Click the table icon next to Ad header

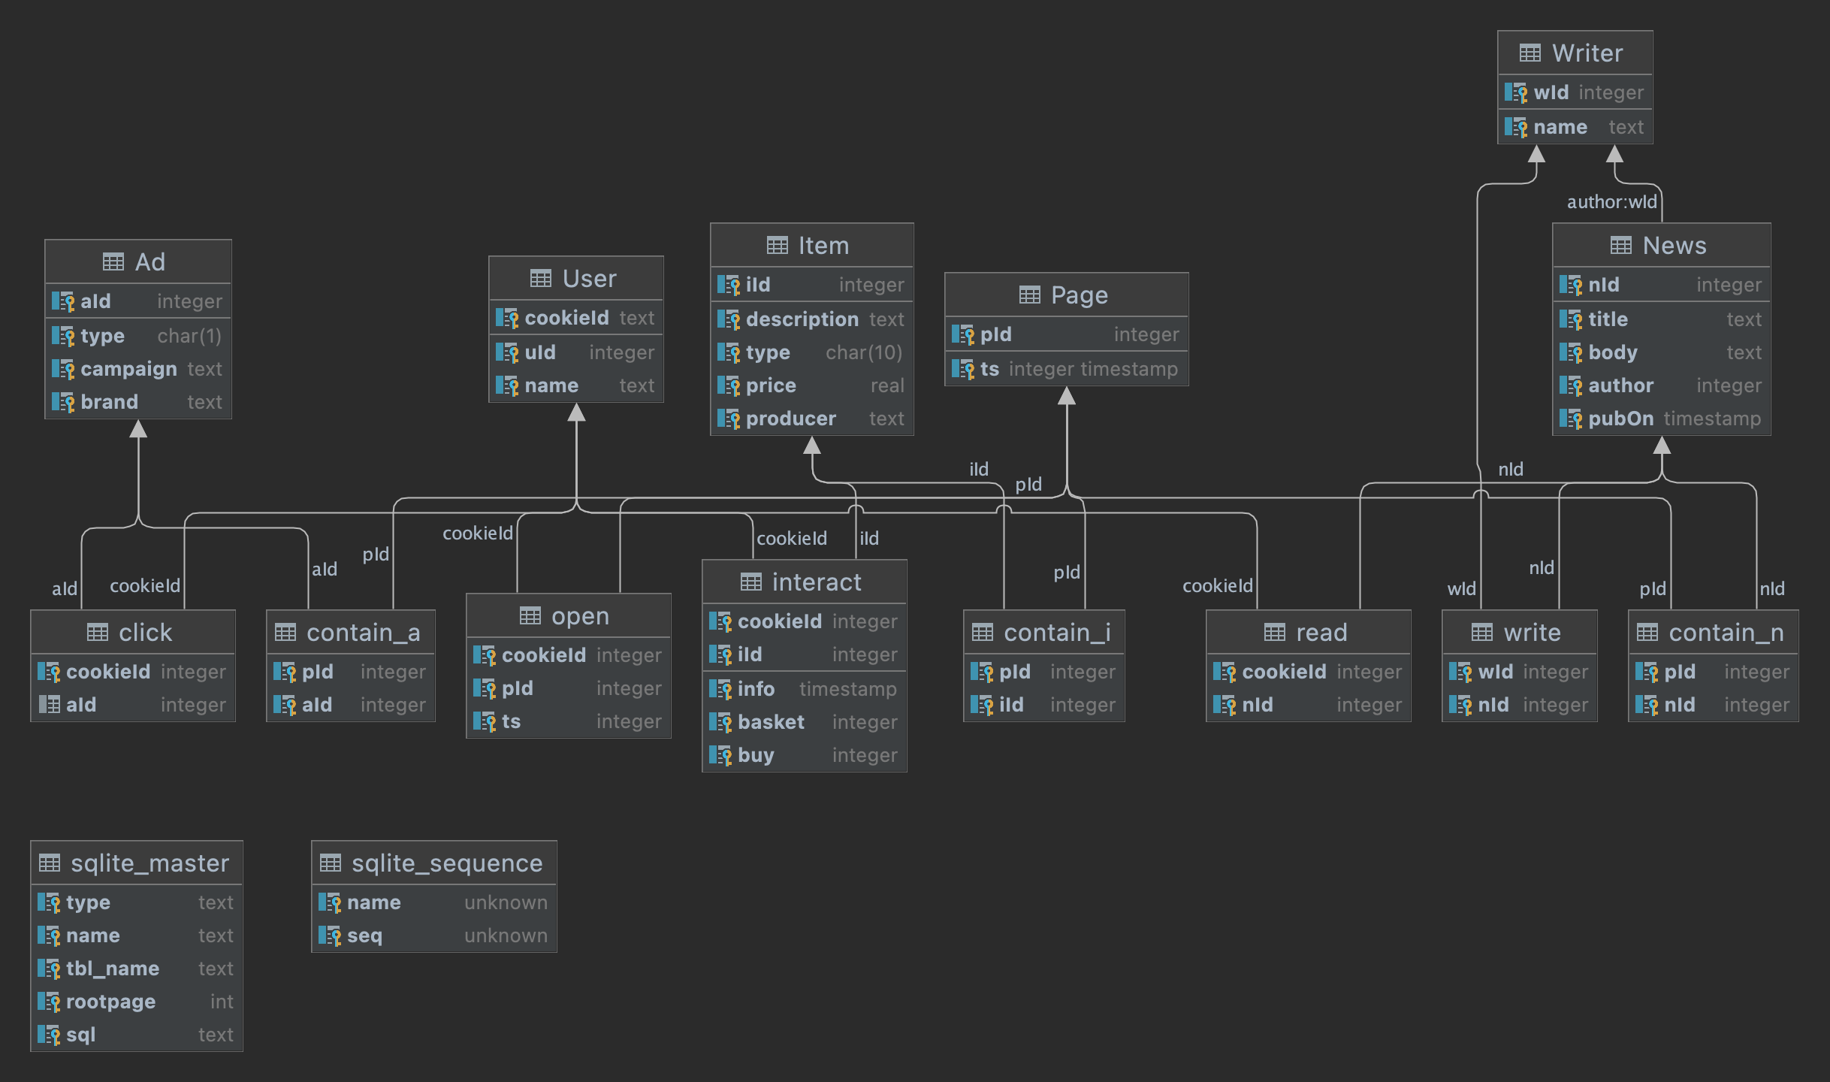point(113,262)
